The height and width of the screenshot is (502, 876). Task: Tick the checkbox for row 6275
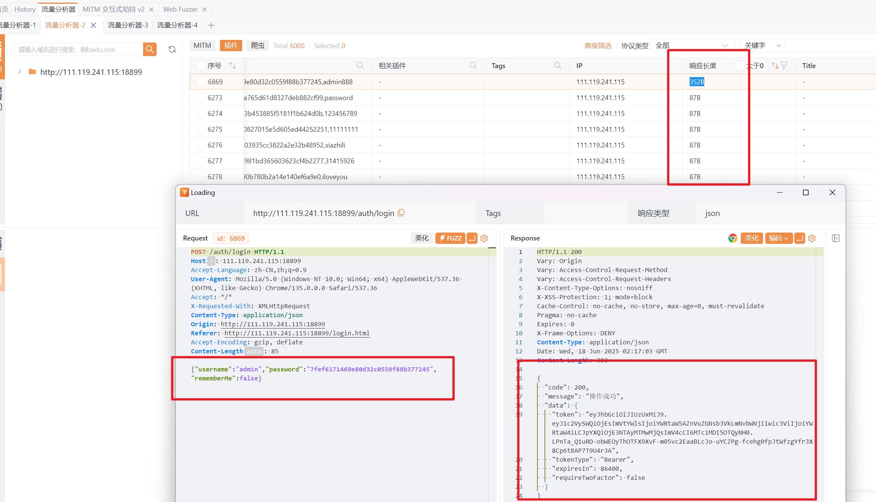201,129
